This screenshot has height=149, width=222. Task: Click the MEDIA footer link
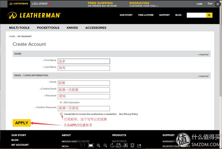click(x=65, y=146)
